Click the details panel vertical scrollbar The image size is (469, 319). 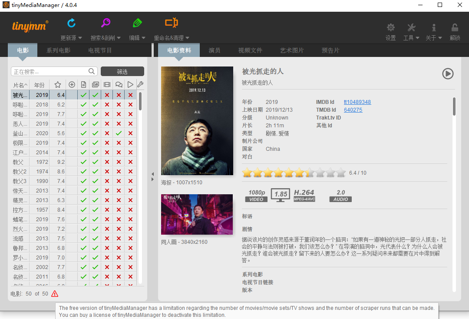click(454, 106)
